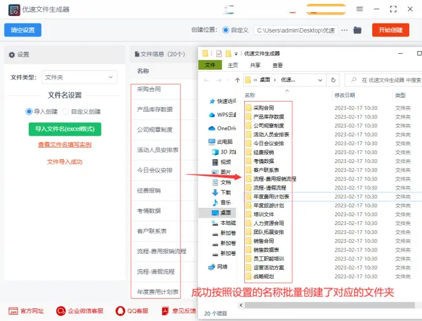Click the Explorer horizontal scrollbar
Screen dimensions: 422x321
(330, 305)
